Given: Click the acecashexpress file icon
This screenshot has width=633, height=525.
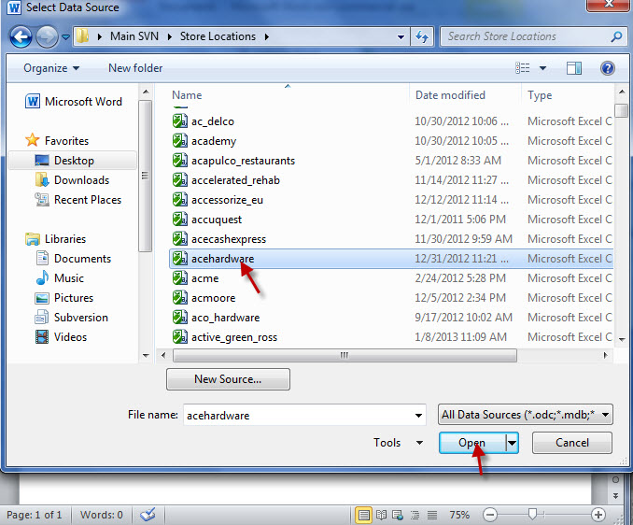Looking at the screenshot, I should pos(179,238).
